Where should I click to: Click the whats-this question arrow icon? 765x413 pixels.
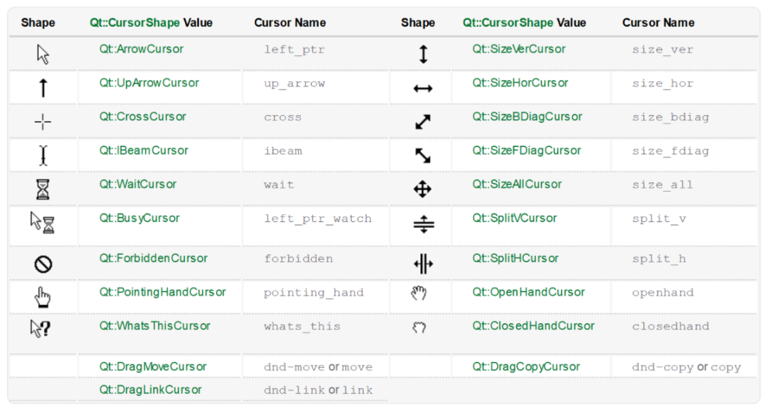[40, 329]
